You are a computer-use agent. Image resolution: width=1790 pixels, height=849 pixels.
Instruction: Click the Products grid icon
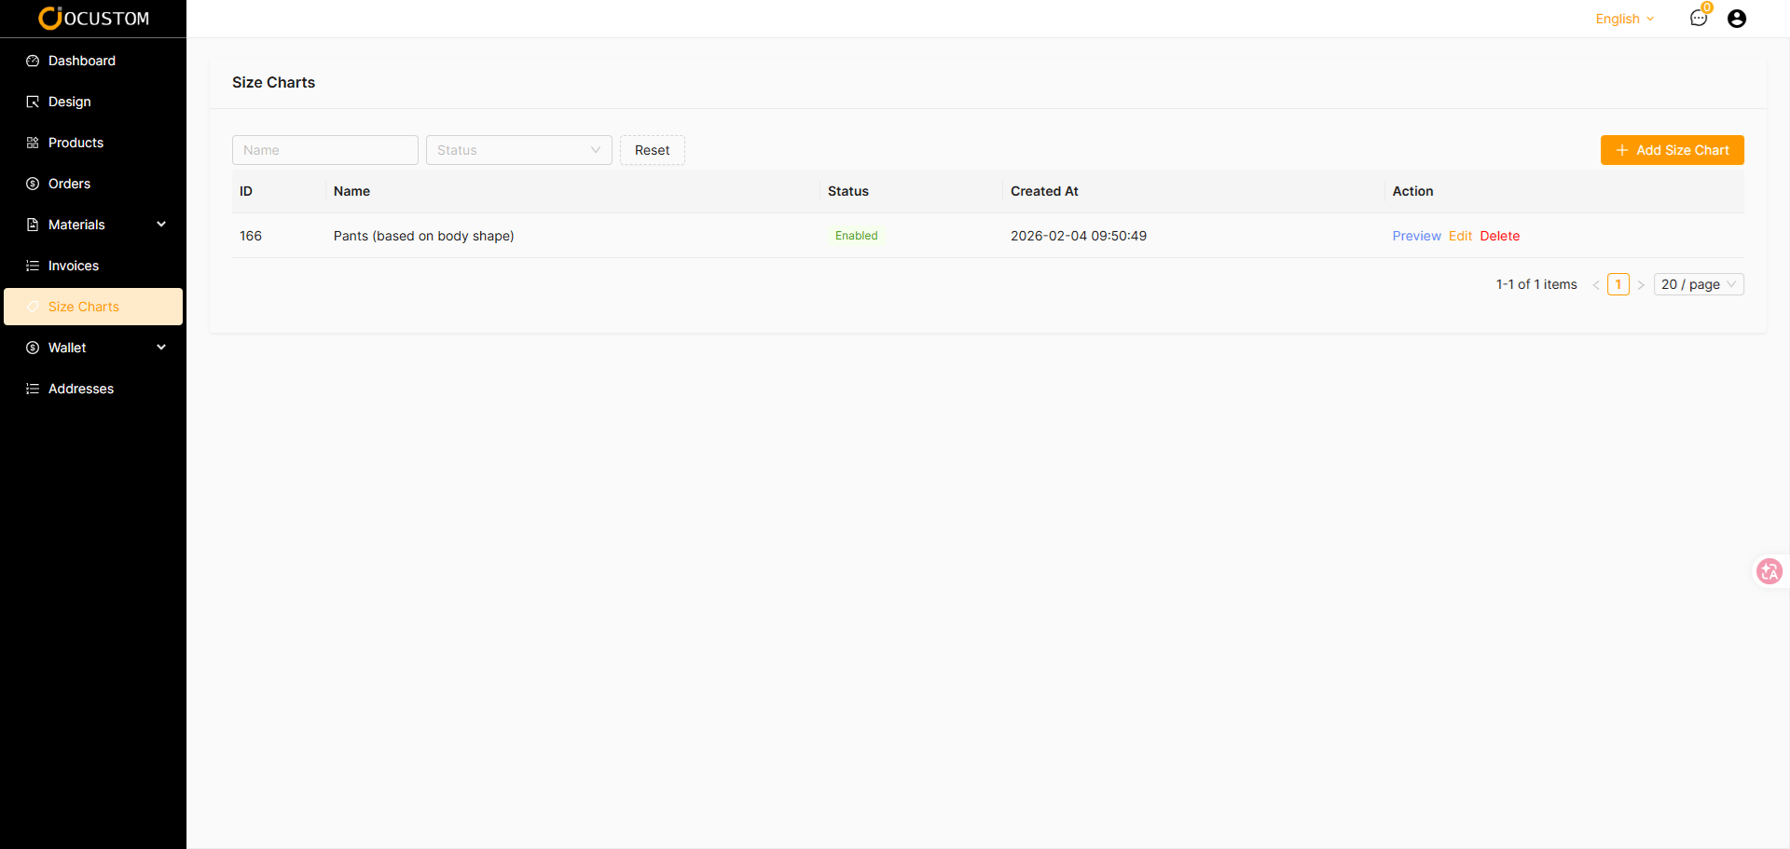point(33,143)
